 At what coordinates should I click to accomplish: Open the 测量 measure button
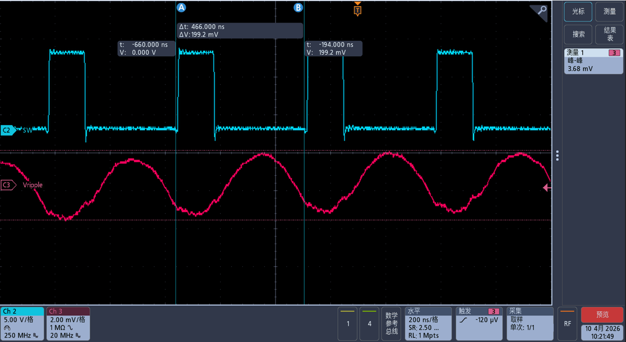tap(609, 12)
